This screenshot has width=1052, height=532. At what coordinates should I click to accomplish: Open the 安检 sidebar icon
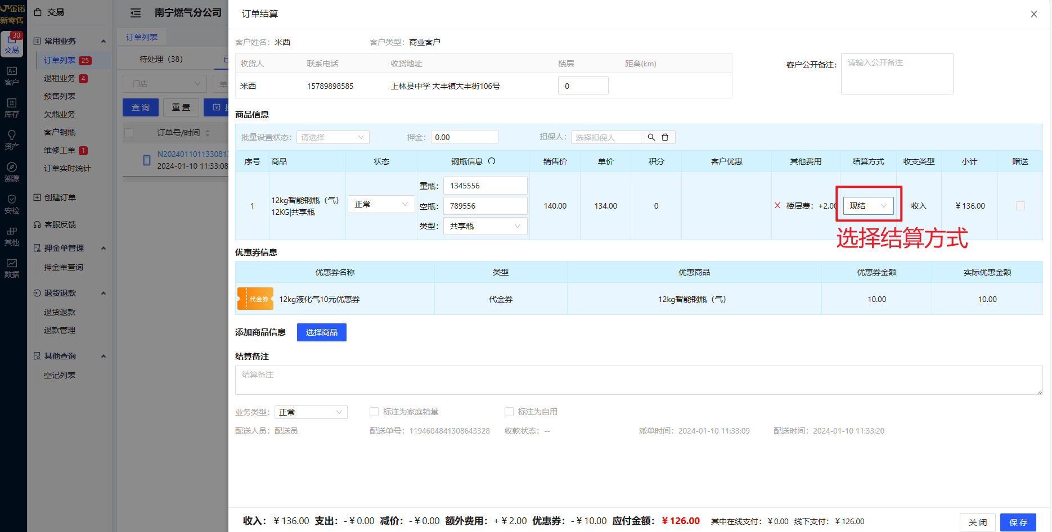pos(12,204)
